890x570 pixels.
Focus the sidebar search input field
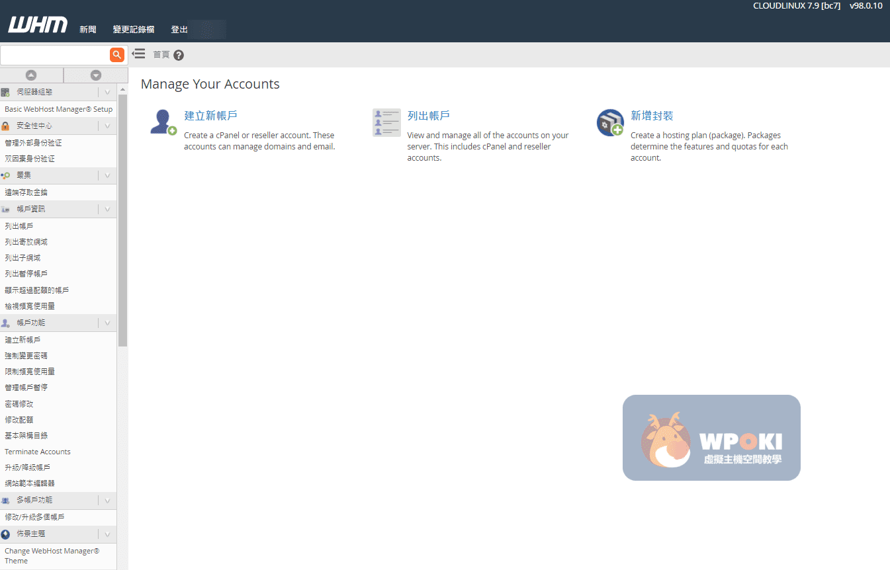(x=54, y=55)
